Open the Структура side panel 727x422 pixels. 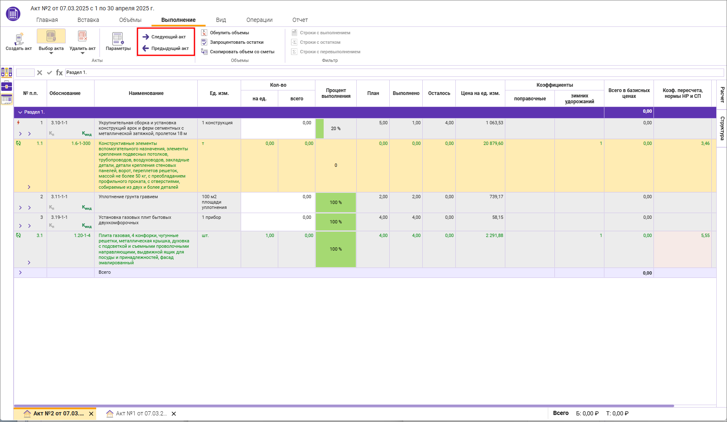click(x=722, y=128)
